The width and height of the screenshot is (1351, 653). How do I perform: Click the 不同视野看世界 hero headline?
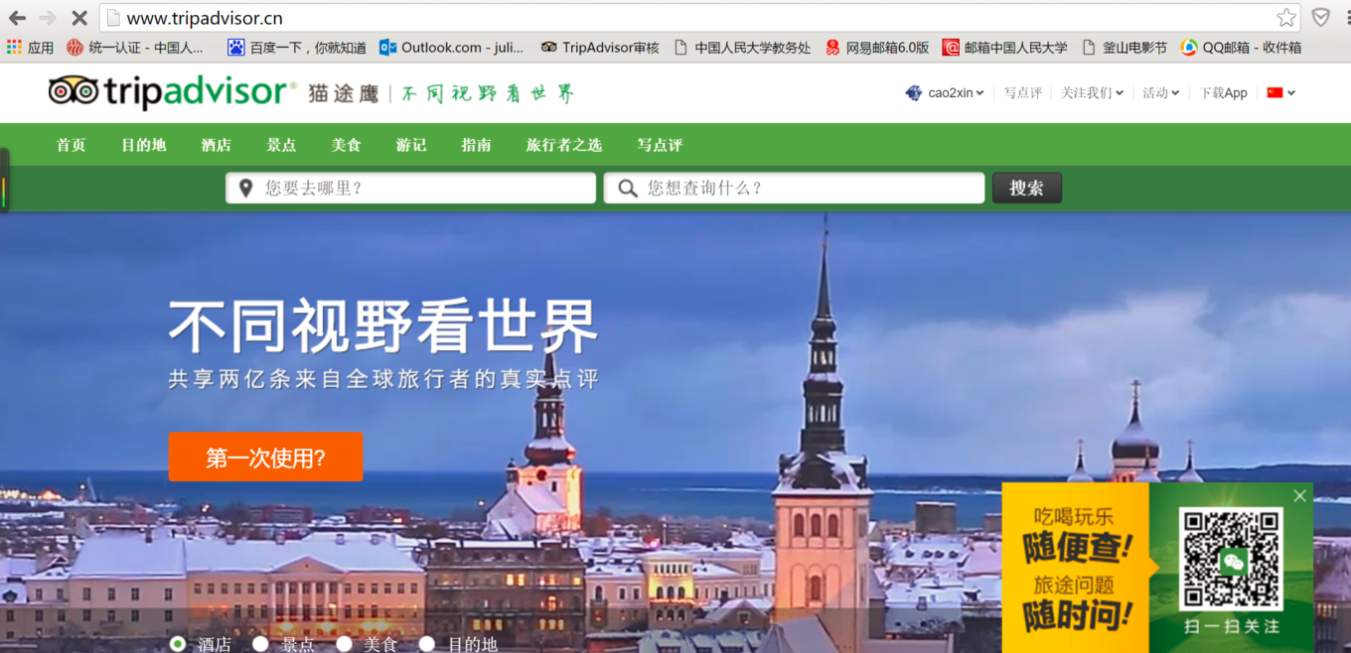[383, 326]
